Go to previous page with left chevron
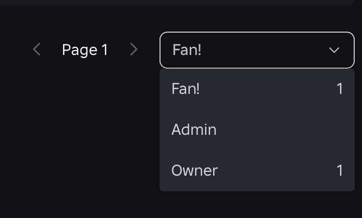The width and height of the screenshot is (362, 218). pos(37,50)
